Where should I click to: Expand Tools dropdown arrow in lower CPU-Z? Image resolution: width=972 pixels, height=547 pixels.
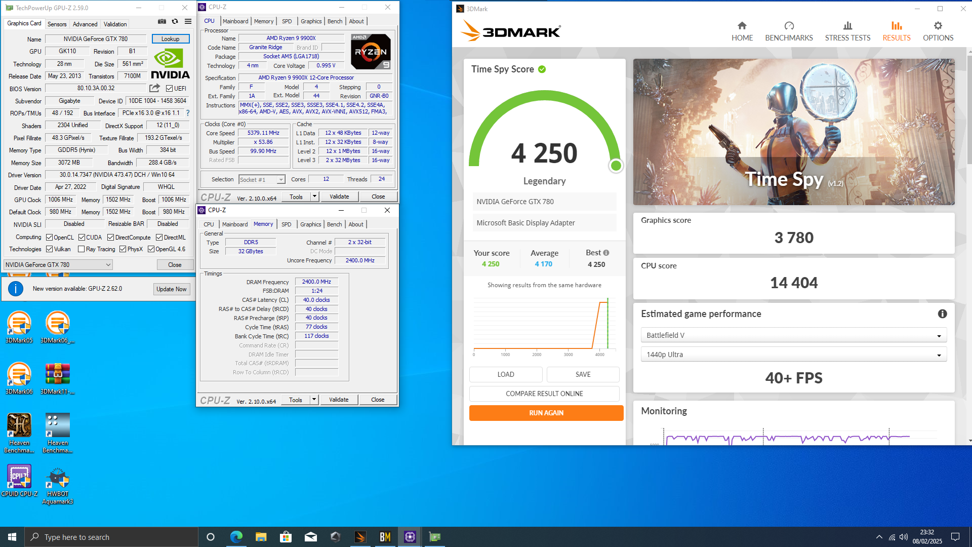(314, 400)
